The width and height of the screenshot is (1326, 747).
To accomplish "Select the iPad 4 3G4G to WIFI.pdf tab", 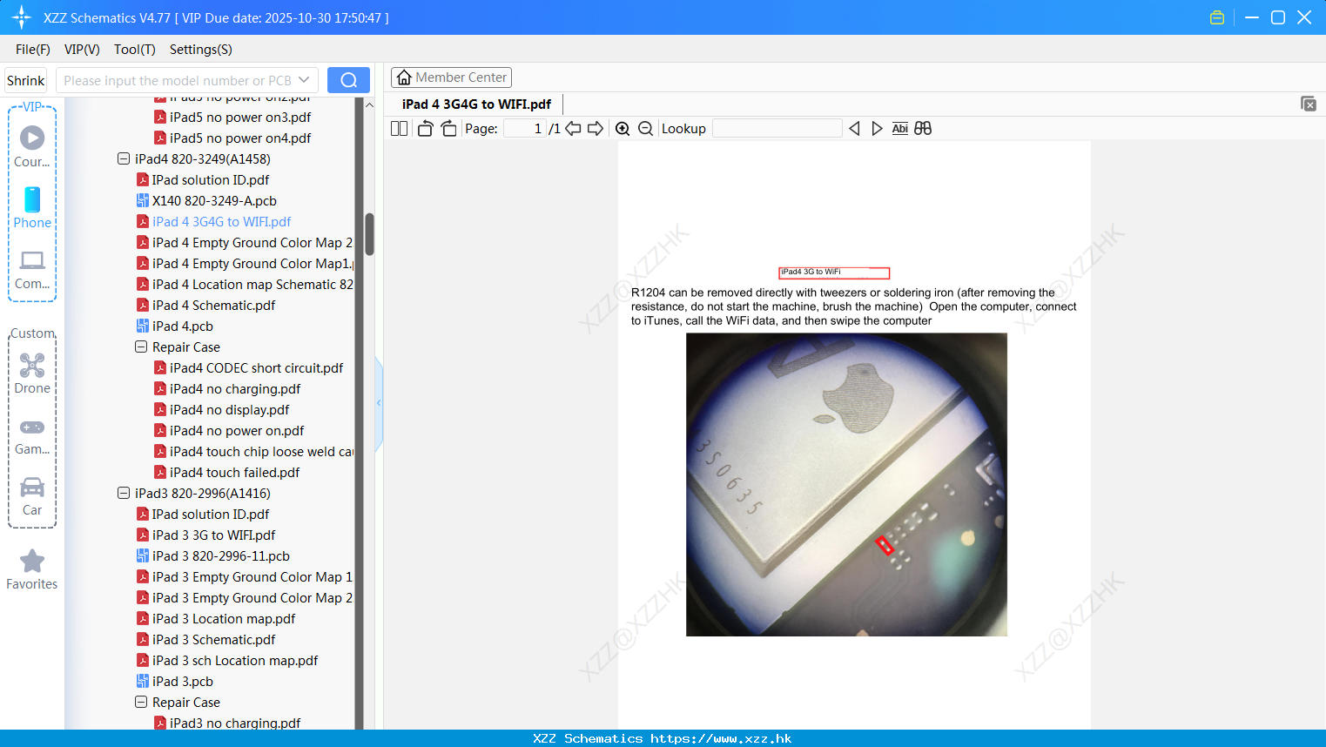I will point(476,104).
